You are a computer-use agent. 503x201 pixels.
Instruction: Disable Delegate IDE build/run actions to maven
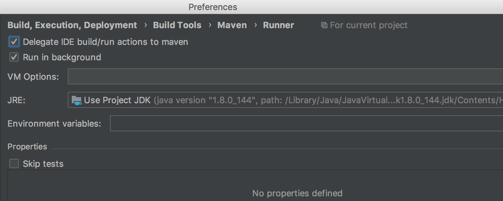14,42
